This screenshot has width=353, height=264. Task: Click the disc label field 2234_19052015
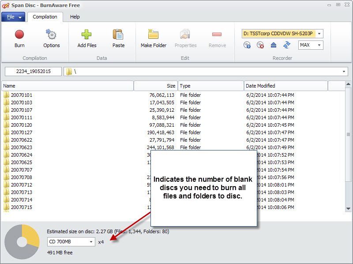34,72
